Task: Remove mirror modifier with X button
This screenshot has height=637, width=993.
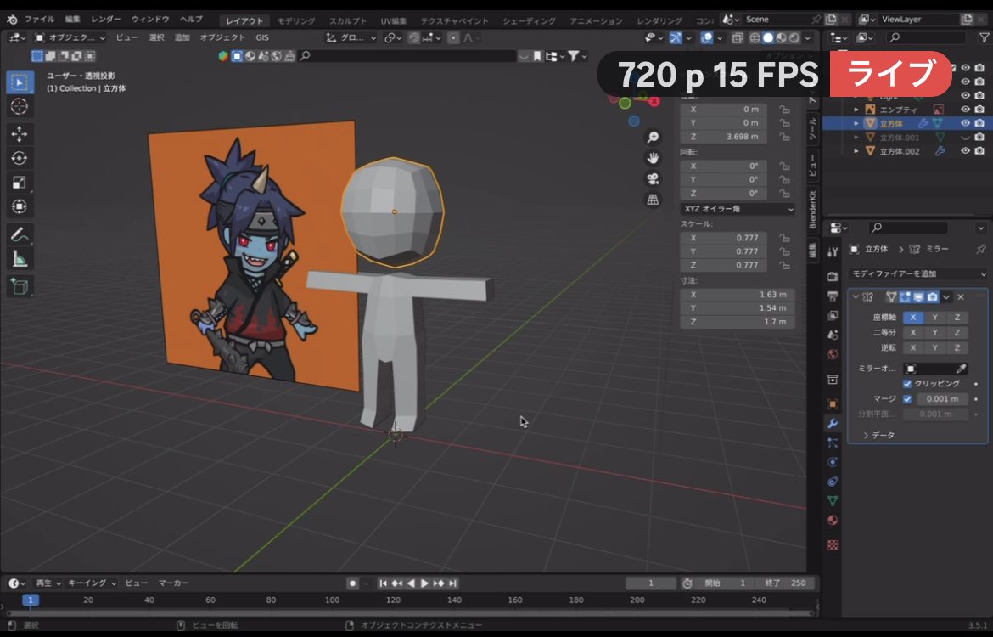Action: pyautogui.click(x=961, y=296)
